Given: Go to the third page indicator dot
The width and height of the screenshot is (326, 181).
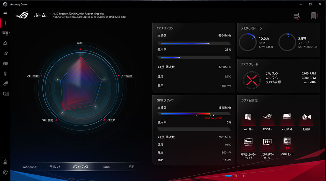Looking at the screenshot, I should [244, 176].
